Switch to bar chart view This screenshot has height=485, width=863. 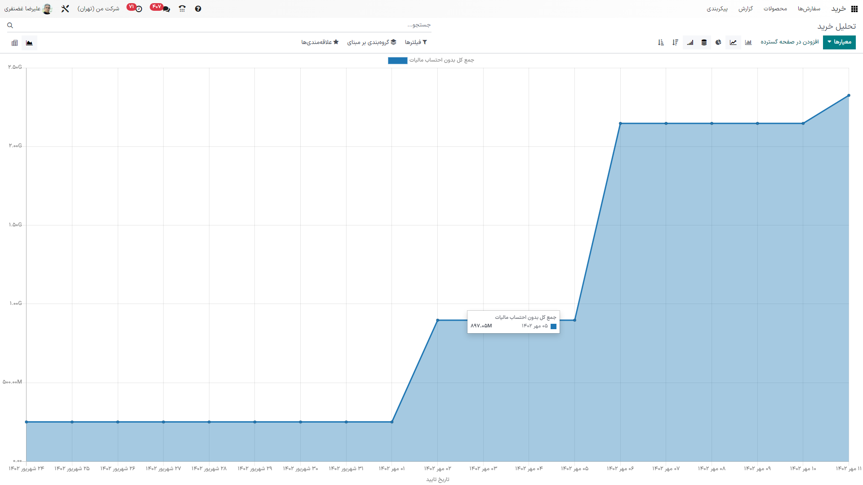coord(748,42)
